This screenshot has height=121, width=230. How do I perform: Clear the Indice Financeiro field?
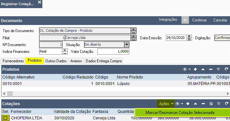pos(65,50)
